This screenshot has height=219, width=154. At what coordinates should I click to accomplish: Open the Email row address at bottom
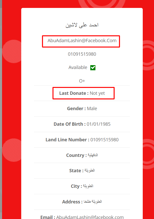click(x=90, y=217)
